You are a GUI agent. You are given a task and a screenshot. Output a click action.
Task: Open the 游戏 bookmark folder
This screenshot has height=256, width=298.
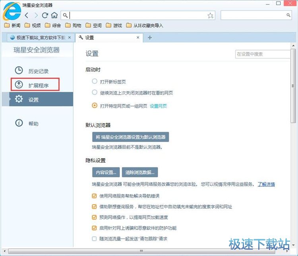(x=114, y=25)
